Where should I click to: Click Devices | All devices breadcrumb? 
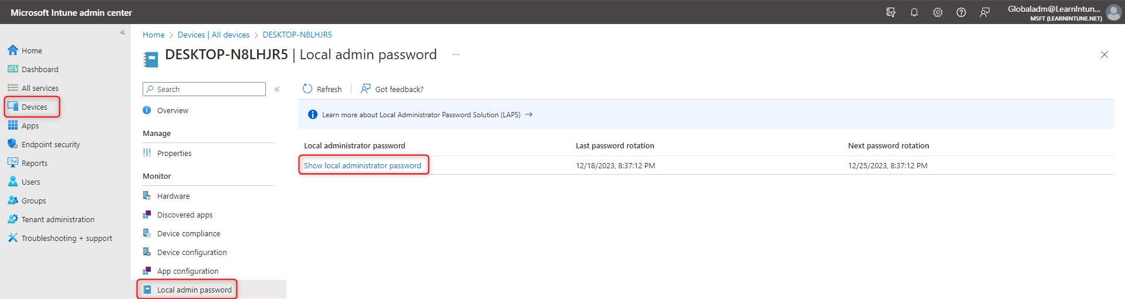point(214,35)
